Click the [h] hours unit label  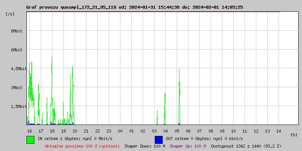pos(294,135)
